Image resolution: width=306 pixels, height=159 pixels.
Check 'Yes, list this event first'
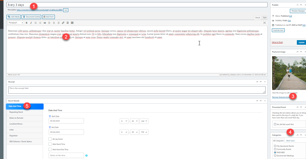(x=275, y=124)
